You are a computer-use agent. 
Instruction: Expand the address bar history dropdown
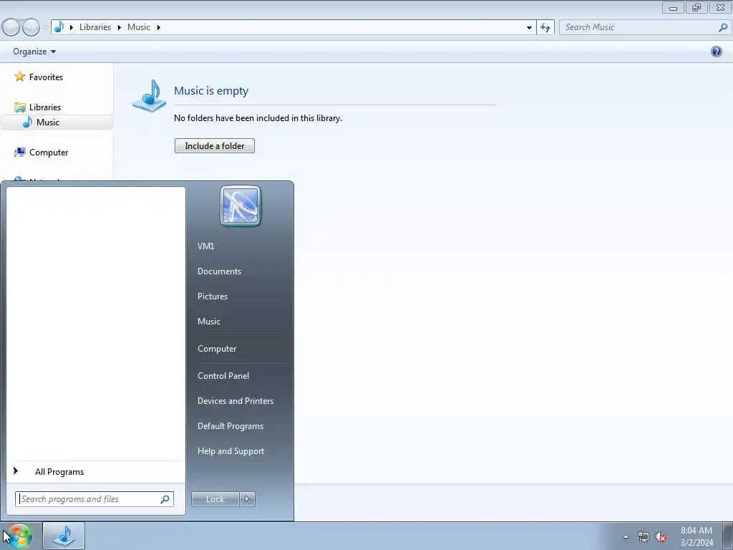(529, 27)
